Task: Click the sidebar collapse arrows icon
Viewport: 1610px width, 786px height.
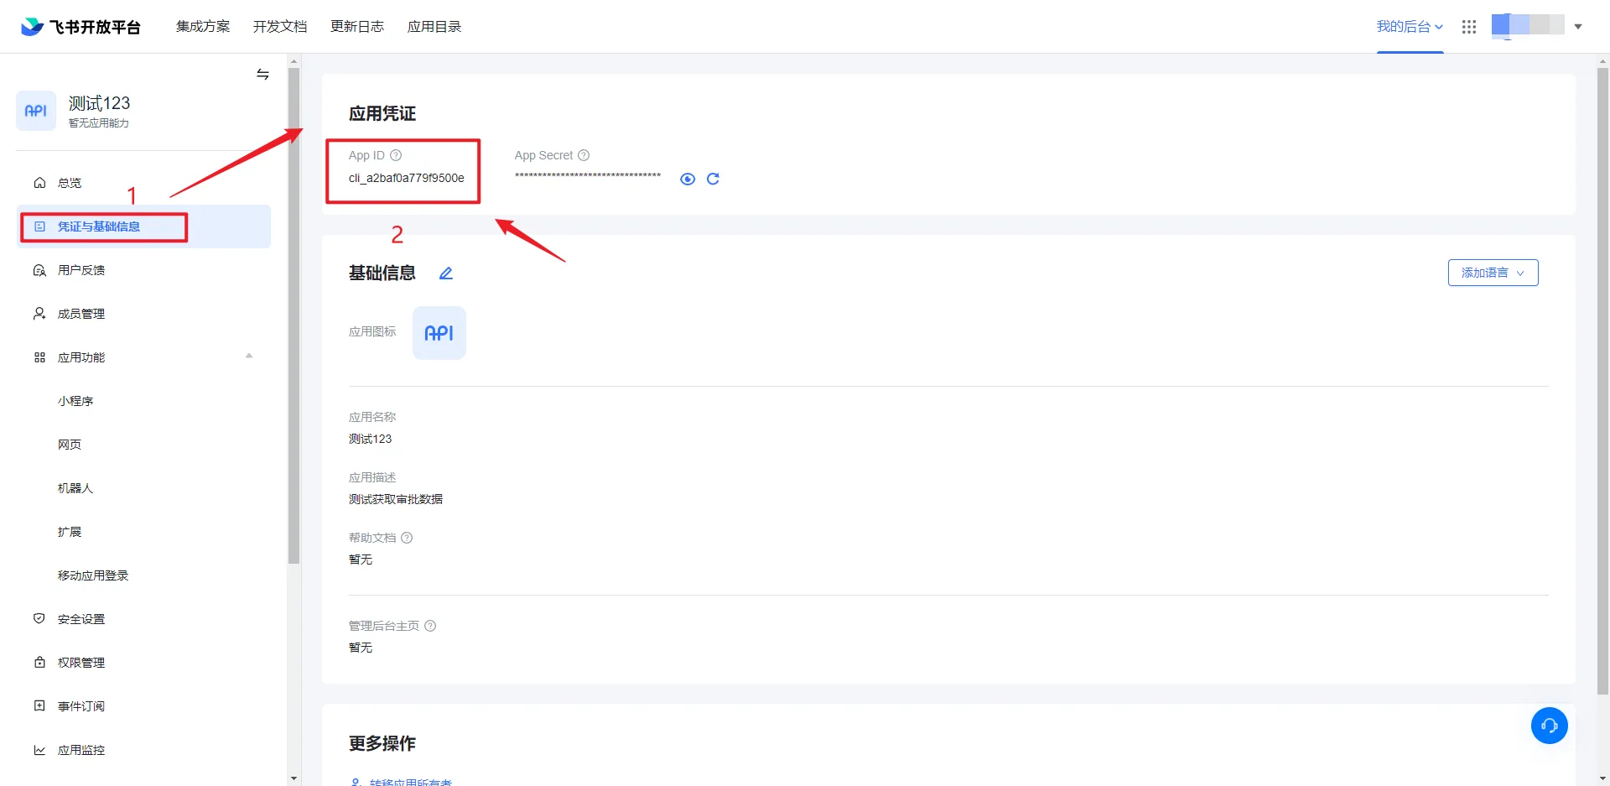Action: [262, 75]
